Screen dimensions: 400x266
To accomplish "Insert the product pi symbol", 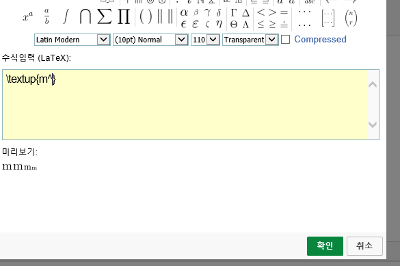I will click(x=124, y=16).
